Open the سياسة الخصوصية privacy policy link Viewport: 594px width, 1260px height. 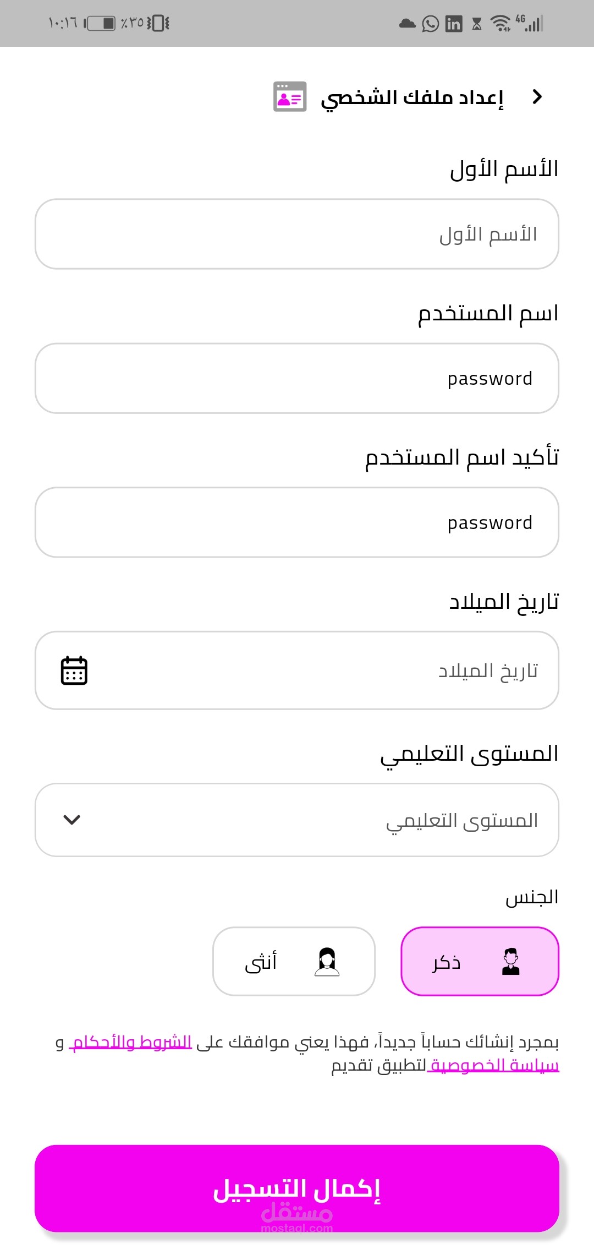494,1065
